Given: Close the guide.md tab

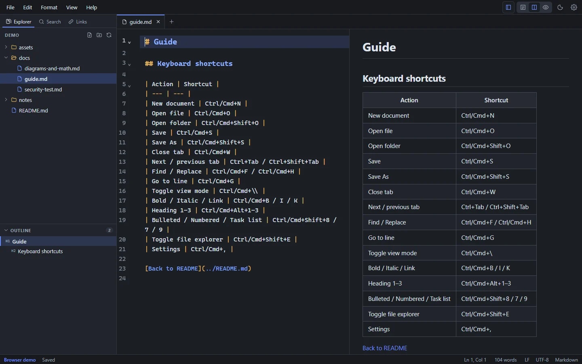Looking at the screenshot, I should tap(158, 22).
